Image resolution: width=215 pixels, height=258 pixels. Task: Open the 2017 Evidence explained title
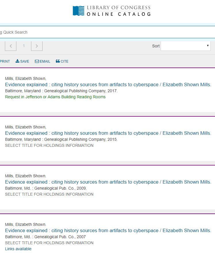pyautogui.click(x=108, y=84)
